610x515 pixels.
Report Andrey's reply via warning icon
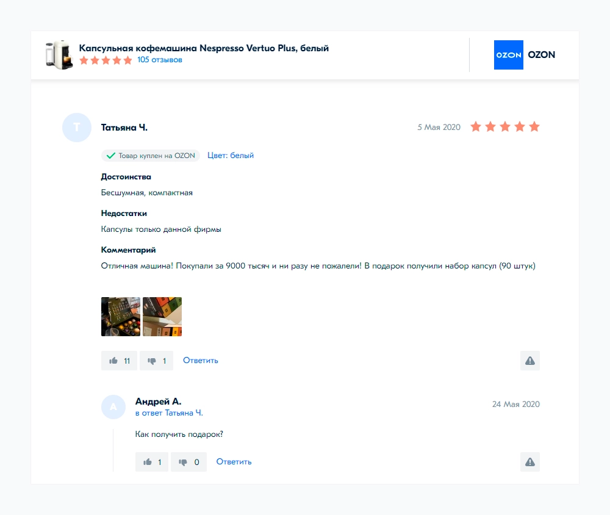coord(529,462)
